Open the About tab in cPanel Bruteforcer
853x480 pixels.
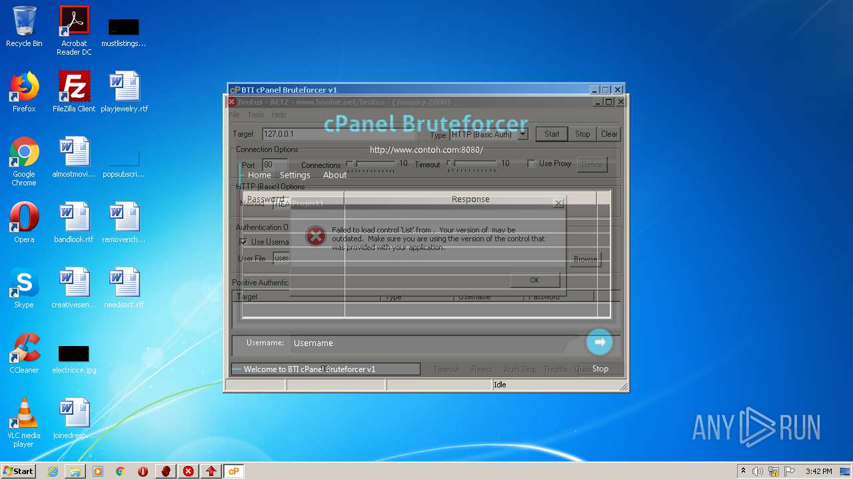click(x=335, y=175)
